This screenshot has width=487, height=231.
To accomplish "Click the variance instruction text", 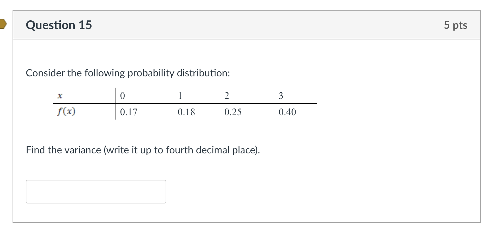I will (x=143, y=150).
